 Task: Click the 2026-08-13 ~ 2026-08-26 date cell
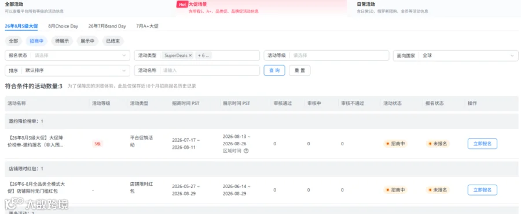(x=237, y=140)
